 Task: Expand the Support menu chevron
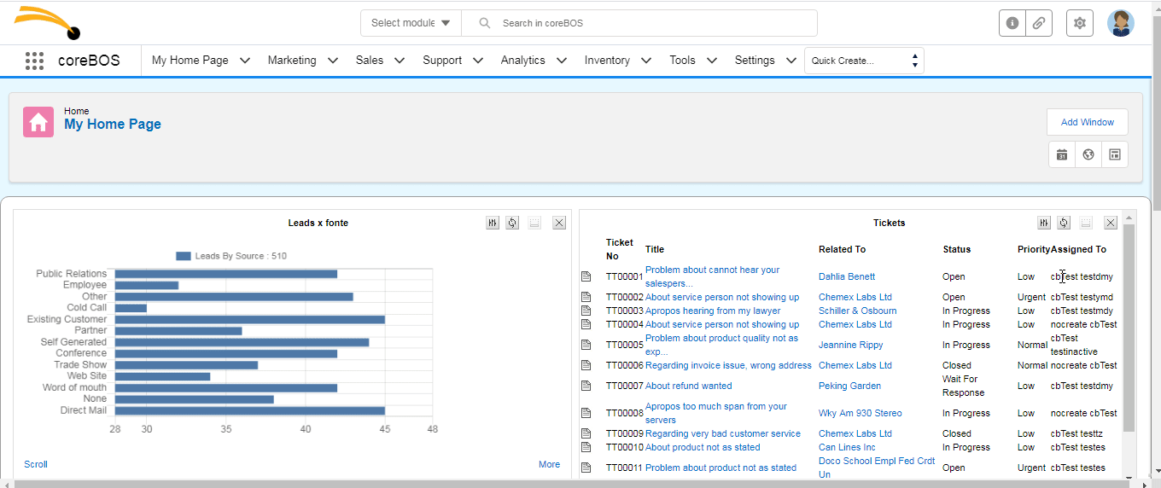tap(478, 61)
